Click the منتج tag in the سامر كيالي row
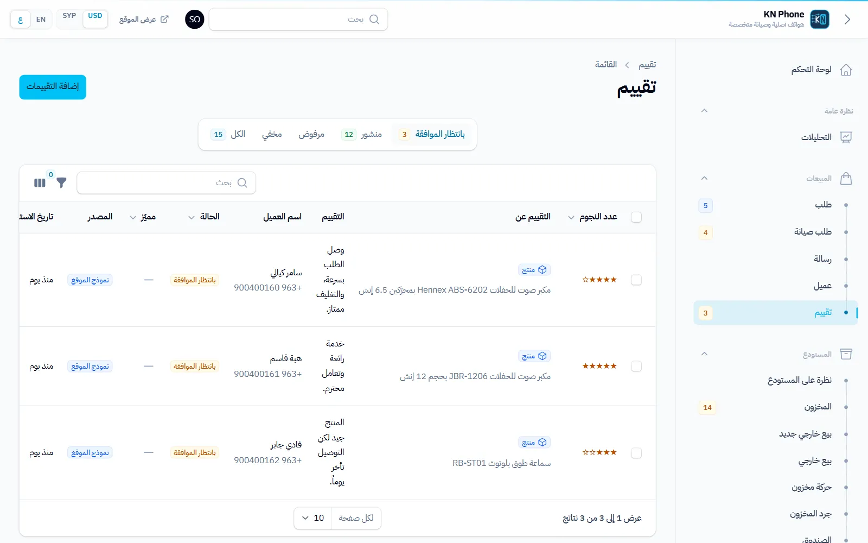This screenshot has height=543, width=868. [534, 270]
